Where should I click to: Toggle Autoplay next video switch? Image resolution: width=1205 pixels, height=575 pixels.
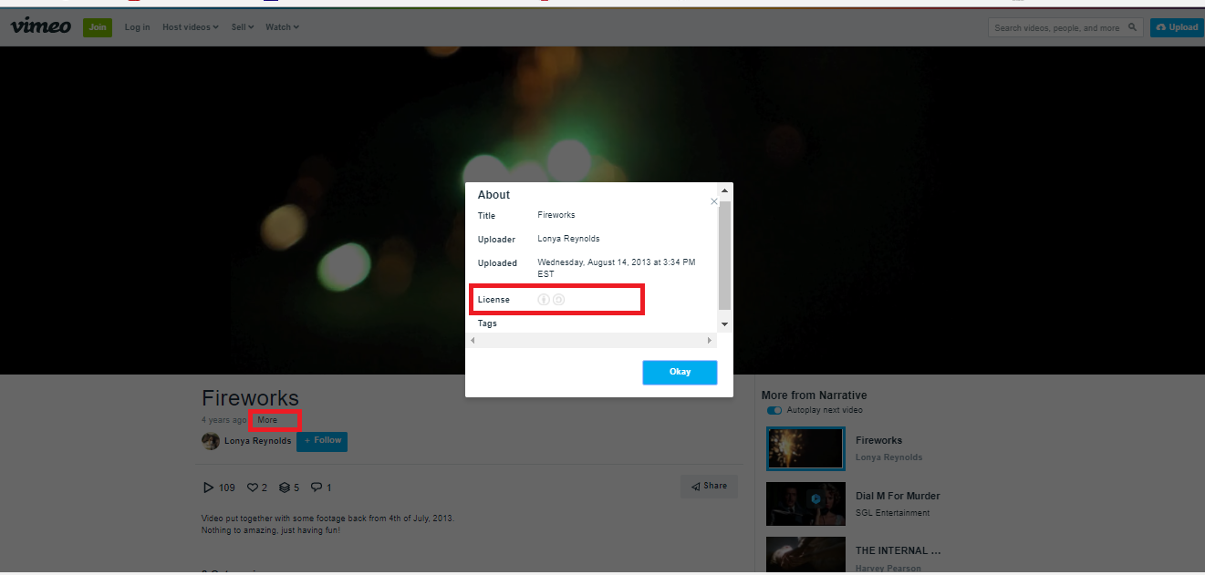[774, 410]
